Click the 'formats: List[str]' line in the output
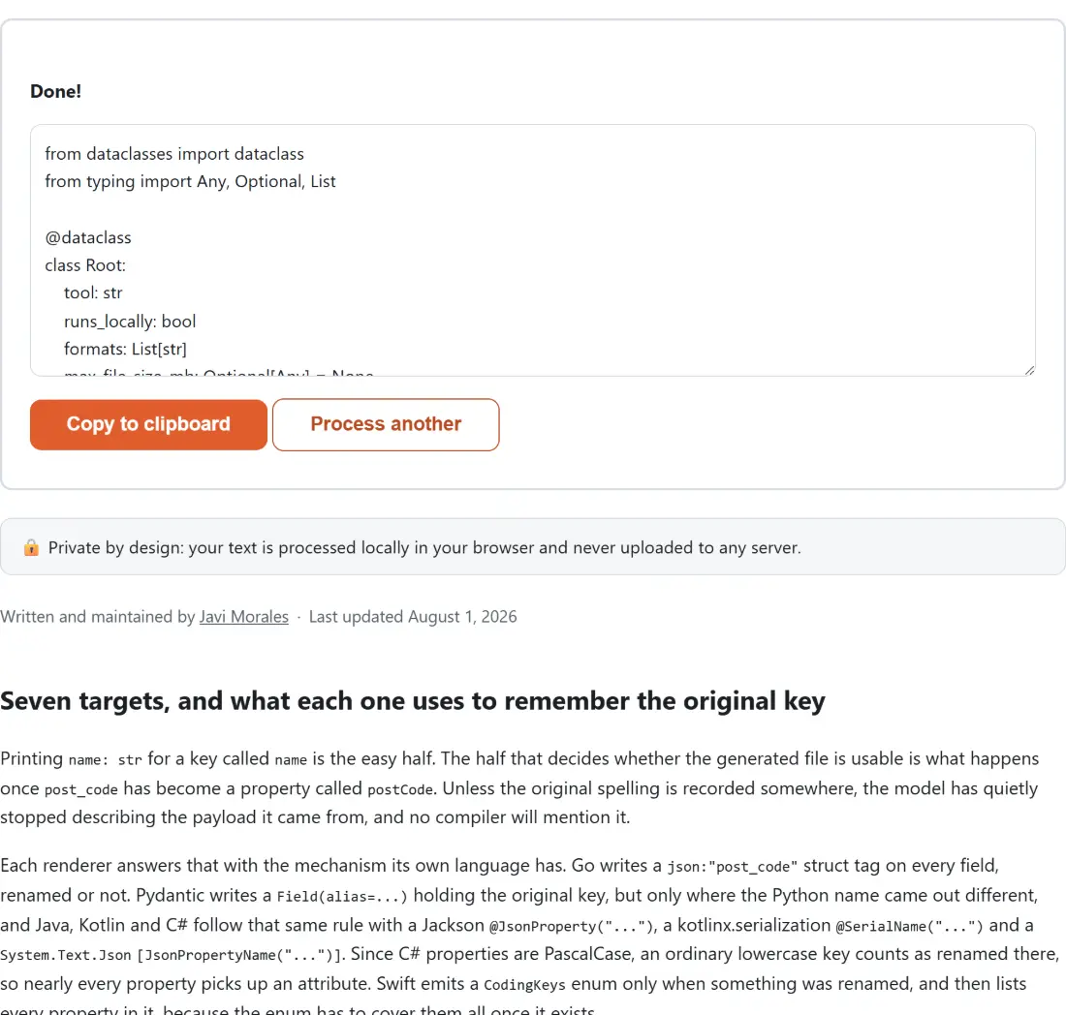Screen dimensions: 1066x1015 click(x=124, y=349)
